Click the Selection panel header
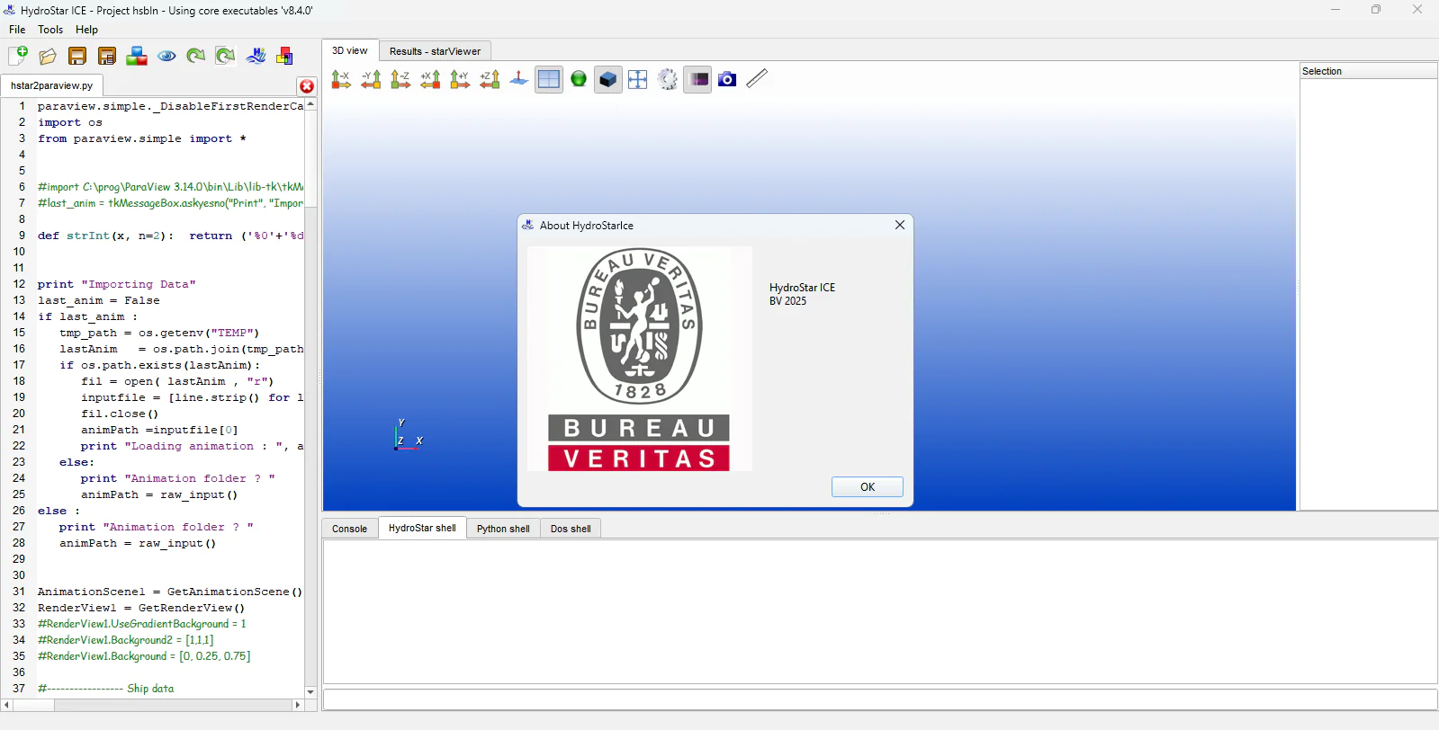 pyautogui.click(x=1368, y=71)
